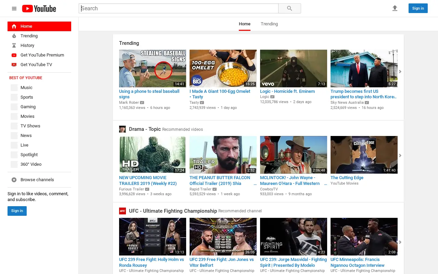Open Peanut Butter Falcon trailer thumbnail

click(223, 155)
